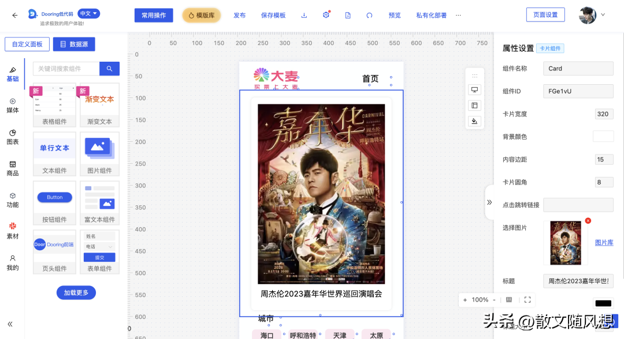The height and width of the screenshot is (339, 624).
Task: Remove selected image with red x
Action: point(588,221)
